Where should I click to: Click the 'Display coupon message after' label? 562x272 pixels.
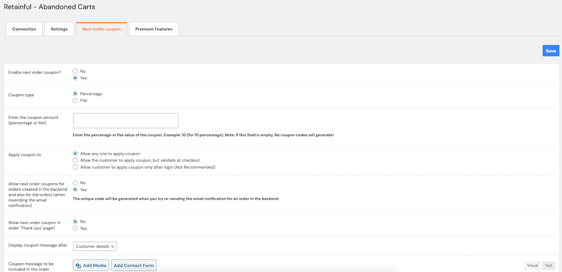pyautogui.click(x=38, y=245)
